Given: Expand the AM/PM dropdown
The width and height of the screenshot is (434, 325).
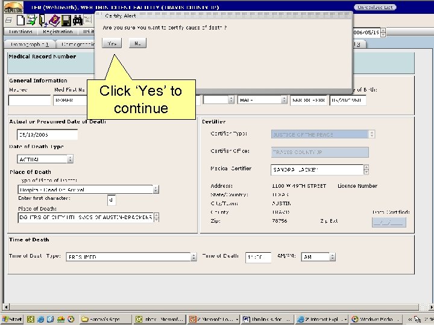Looking at the screenshot, I should [x=332, y=257].
